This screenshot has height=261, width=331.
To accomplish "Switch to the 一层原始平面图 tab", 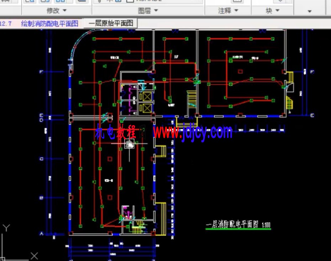I will click(111, 23).
